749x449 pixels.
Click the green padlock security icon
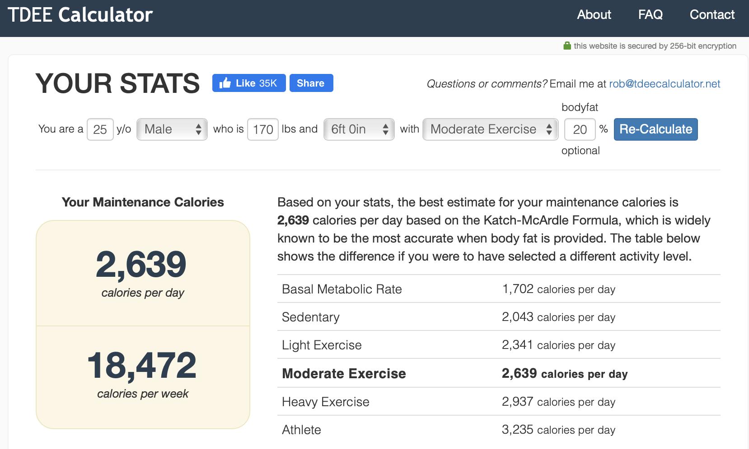(567, 46)
